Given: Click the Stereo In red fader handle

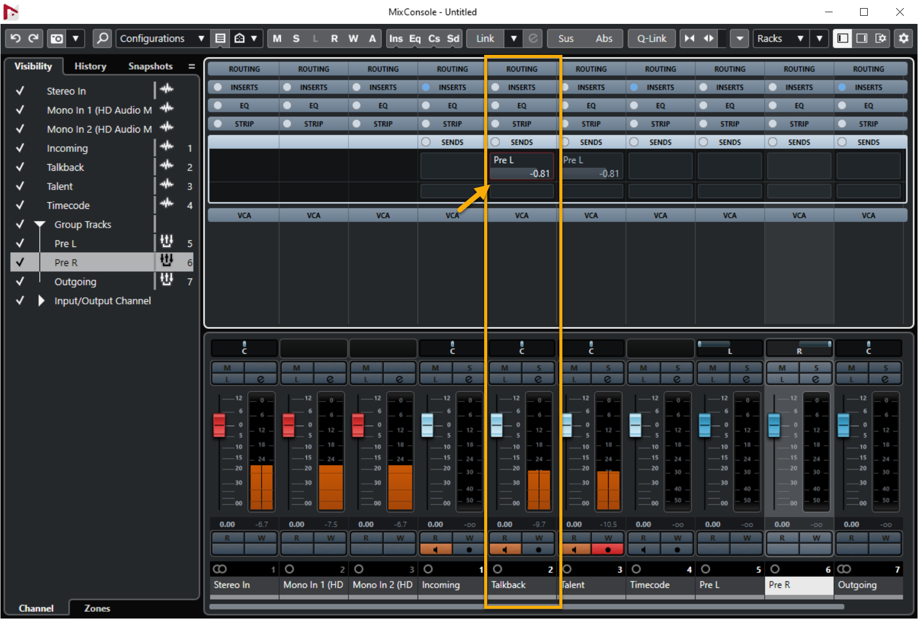Looking at the screenshot, I should [219, 425].
